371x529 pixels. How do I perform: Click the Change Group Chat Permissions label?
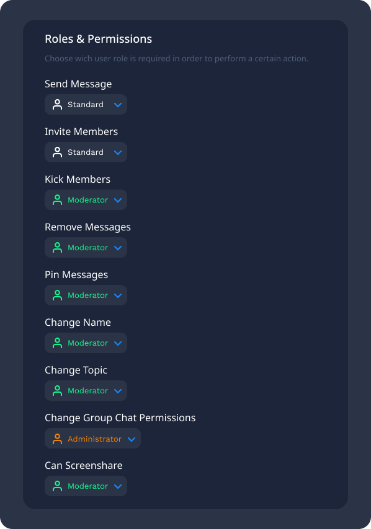120,418
